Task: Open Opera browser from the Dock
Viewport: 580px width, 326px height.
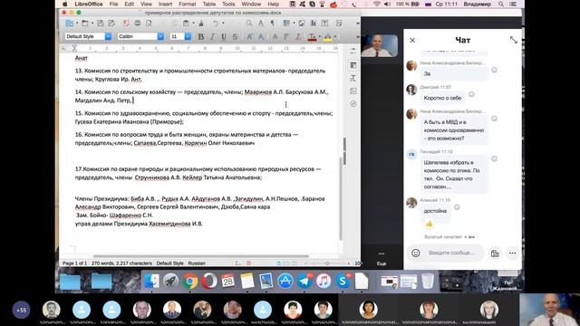Action: (209, 282)
